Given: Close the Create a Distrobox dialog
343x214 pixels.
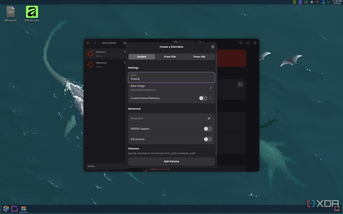Looking at the screenshot, I should pyautogui.click(x=213, y=47).
